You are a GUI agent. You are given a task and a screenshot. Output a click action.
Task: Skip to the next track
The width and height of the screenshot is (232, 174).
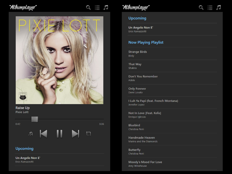coord(75,134)
